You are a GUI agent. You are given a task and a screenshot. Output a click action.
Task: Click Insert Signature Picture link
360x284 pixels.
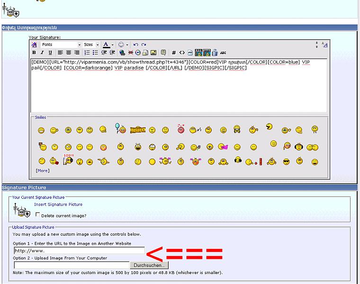tap(58, 204)
